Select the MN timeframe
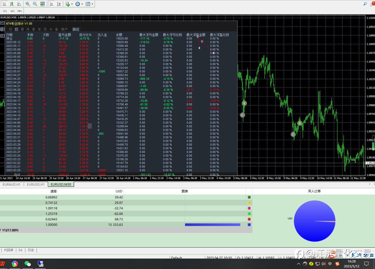375x269 pixels. pyautogui.click(x=20, y=11)
